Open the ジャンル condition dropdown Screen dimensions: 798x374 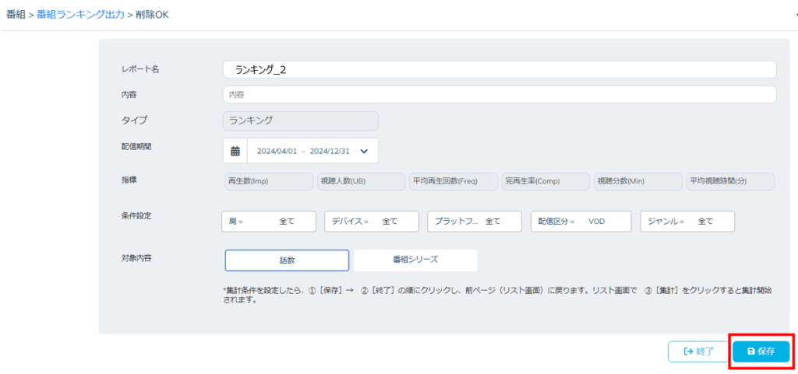pos(687,222)
